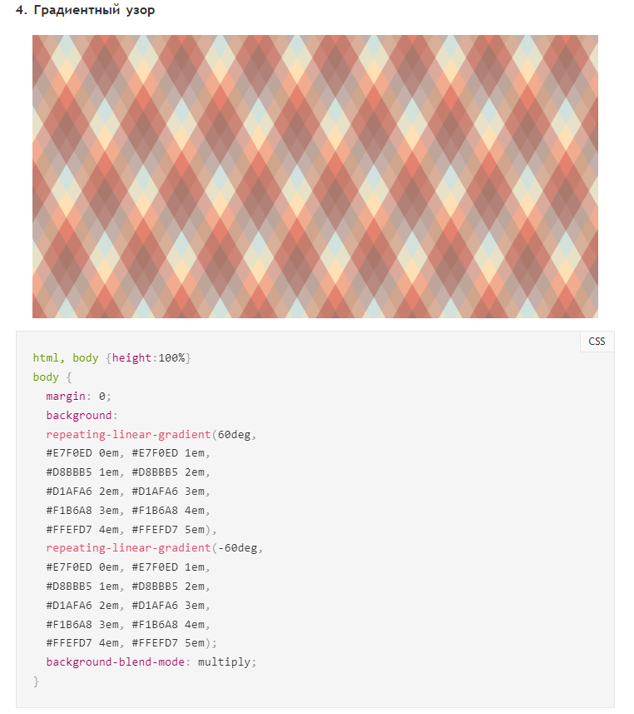The image size is (634, 714).
Task: Click the gradient pattern preview image
Action: [315, 177]
